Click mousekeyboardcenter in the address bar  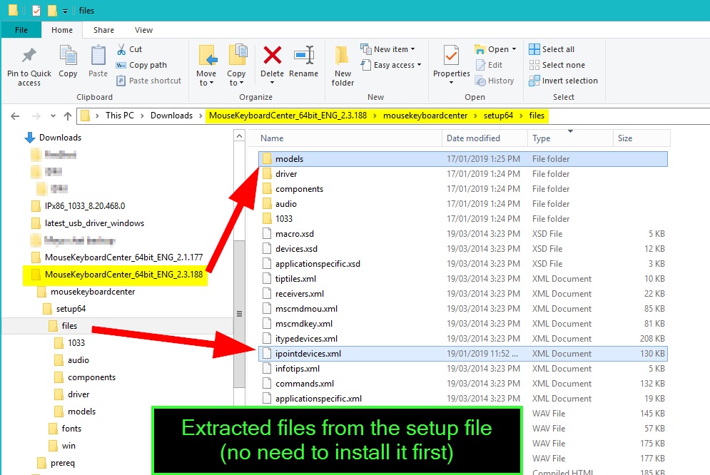point(425,116)
